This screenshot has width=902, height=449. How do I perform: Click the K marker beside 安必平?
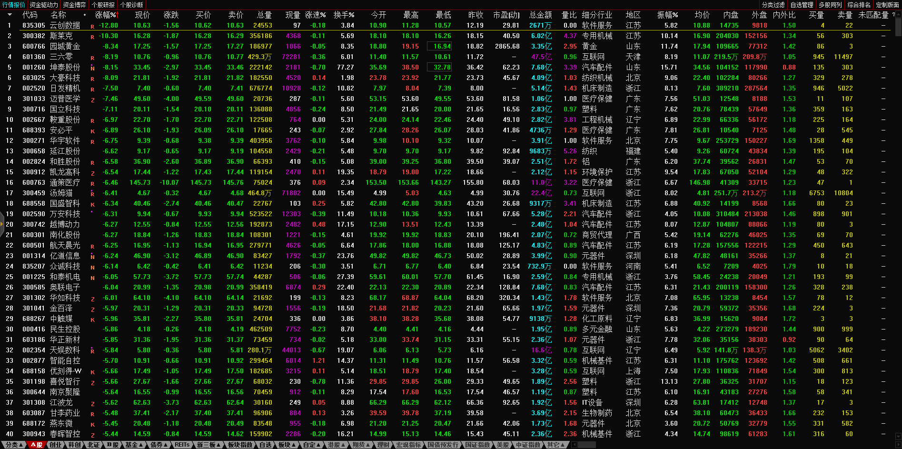point(92,131)
